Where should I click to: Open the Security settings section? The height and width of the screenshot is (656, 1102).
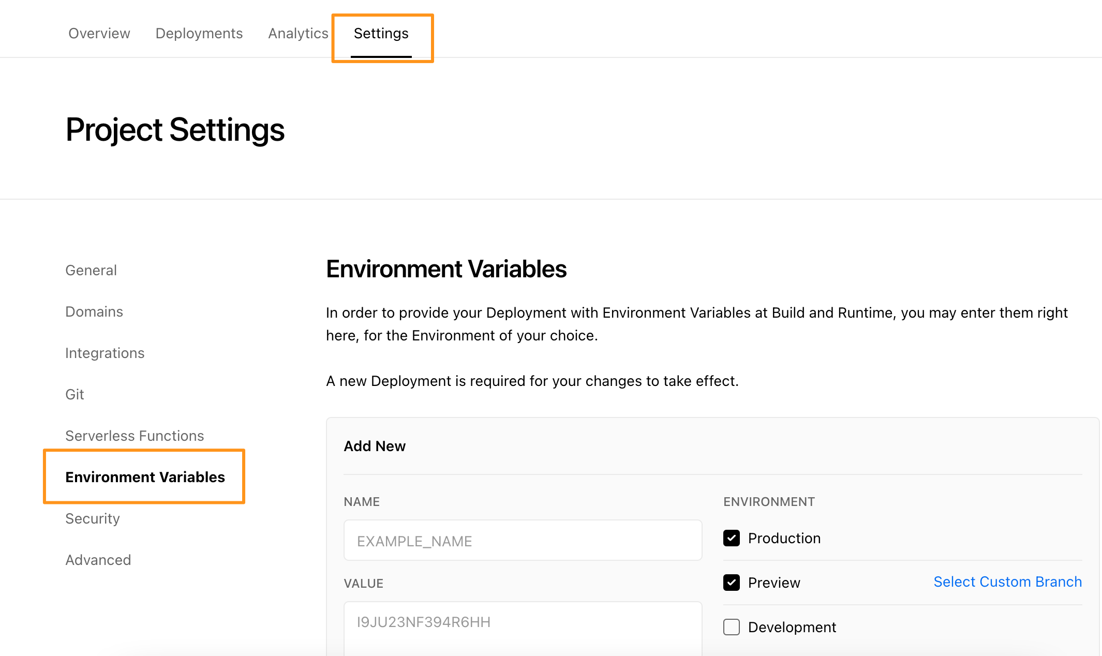[93, 518]
